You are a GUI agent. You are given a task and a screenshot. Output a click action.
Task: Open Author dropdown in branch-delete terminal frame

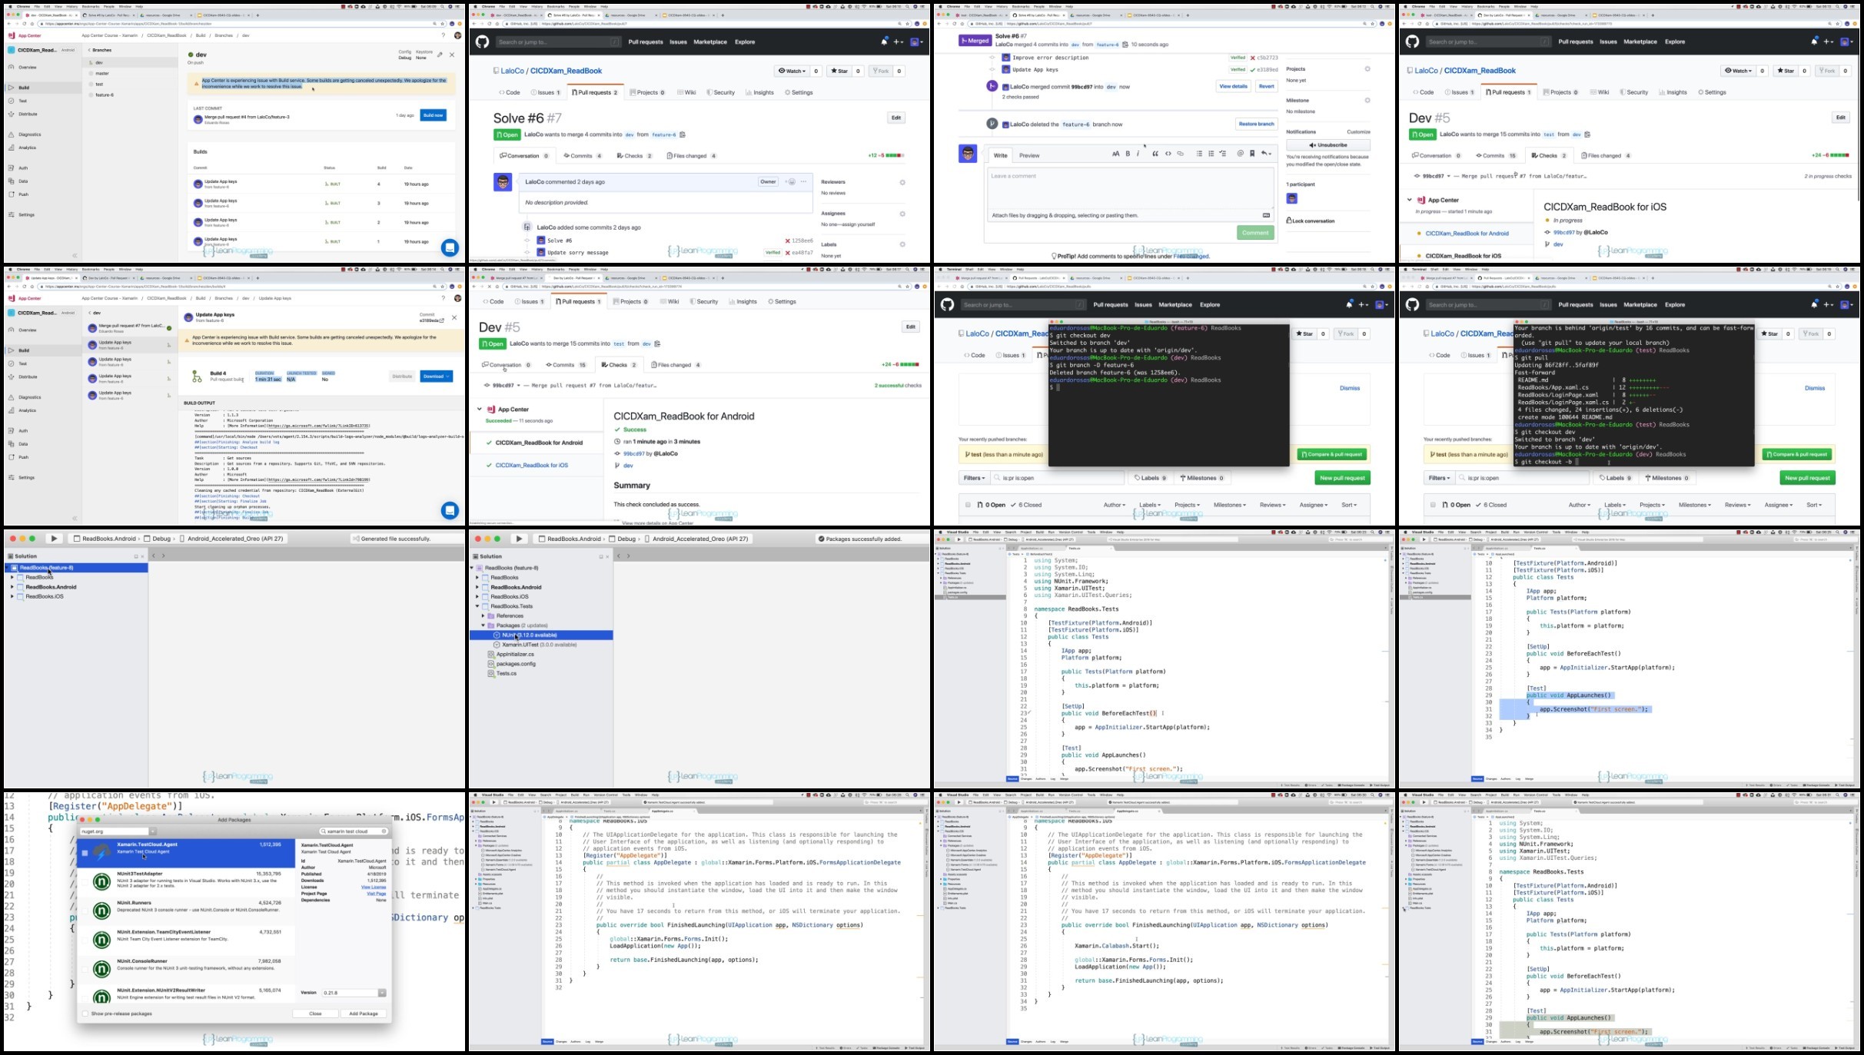[1115, 505]
